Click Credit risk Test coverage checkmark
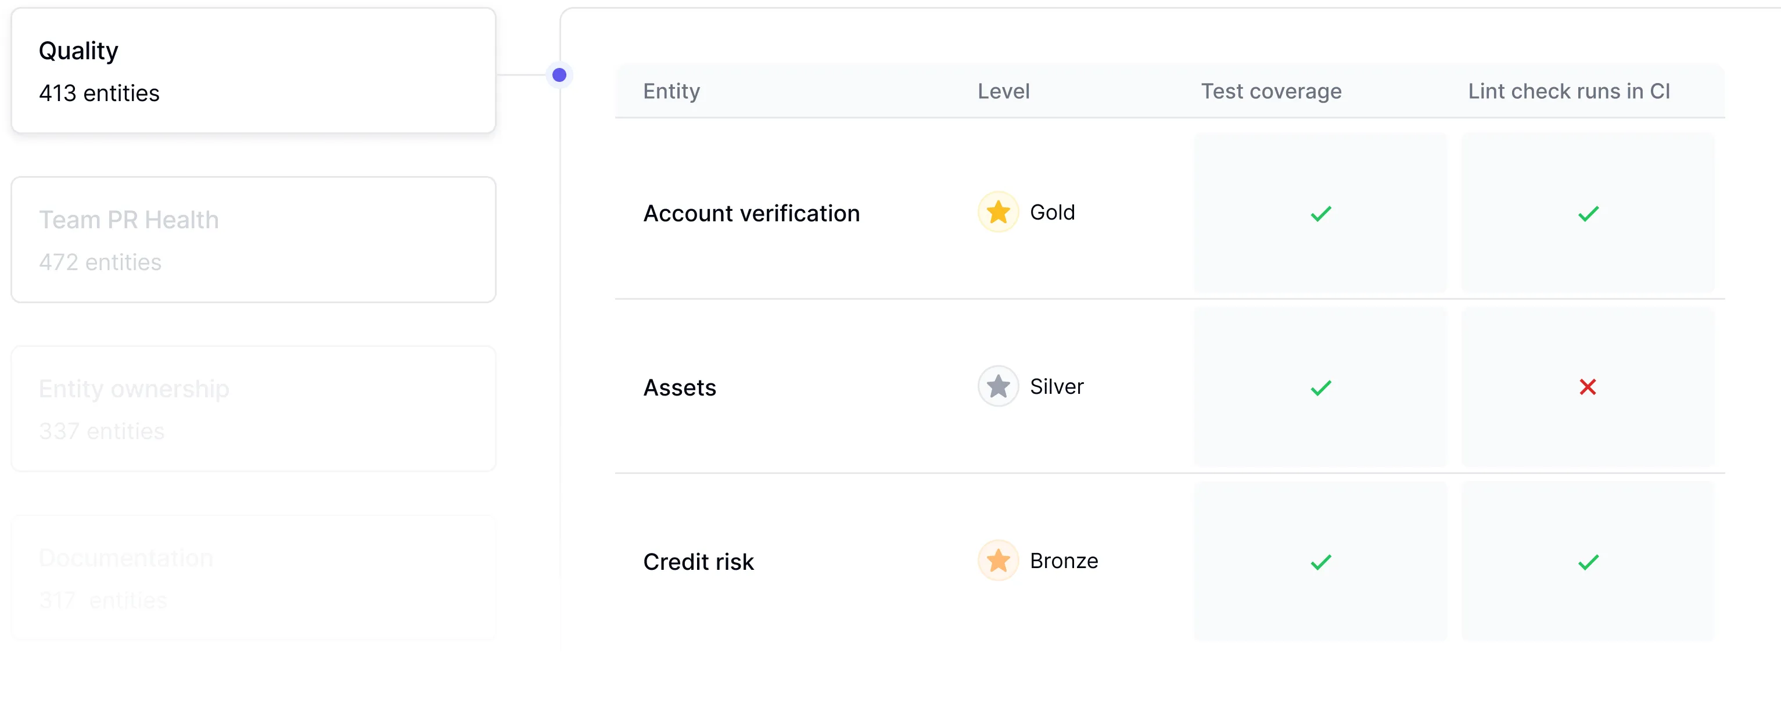 tap(1320, 562)
